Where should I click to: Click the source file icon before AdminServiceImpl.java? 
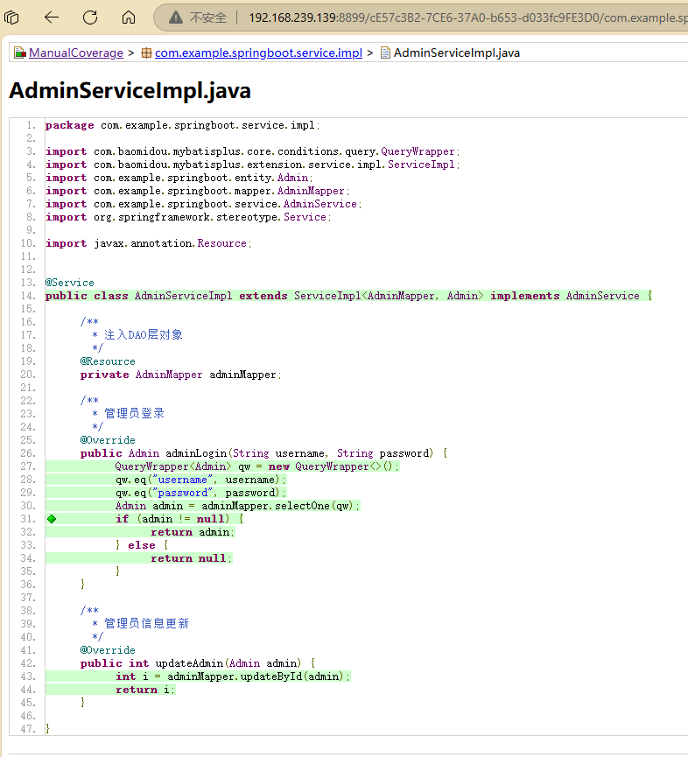[385, 53]
